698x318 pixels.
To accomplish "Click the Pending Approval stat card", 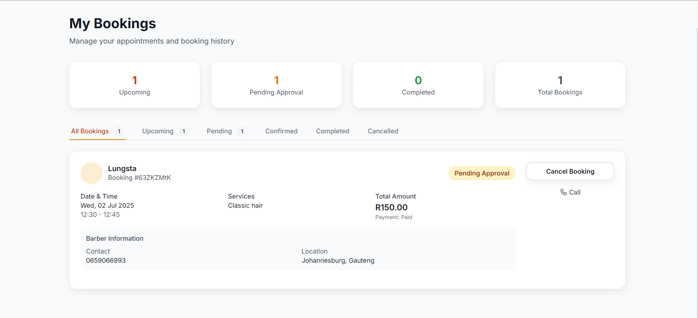I will 276,85.
